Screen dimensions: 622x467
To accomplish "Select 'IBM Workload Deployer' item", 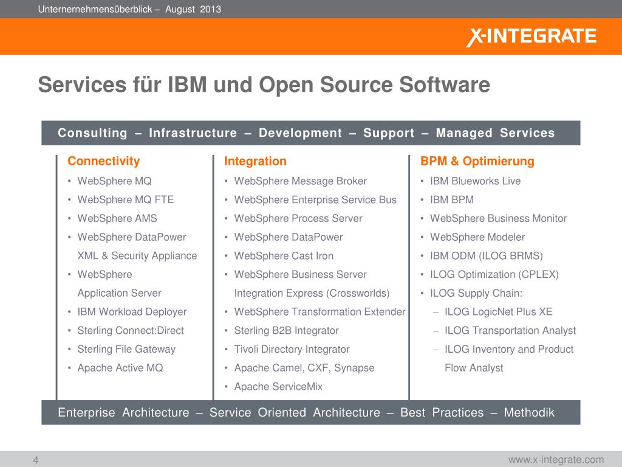I will 132,312.
